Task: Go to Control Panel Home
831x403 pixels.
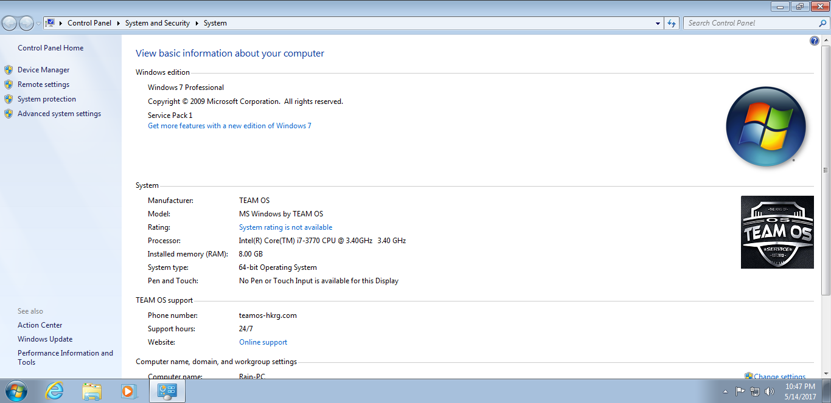Action: 50,48
